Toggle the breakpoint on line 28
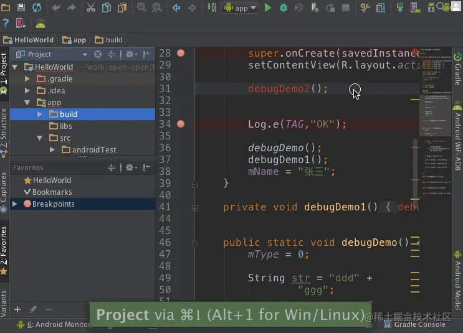This screenshot has height=333, width=463. (181, 53)
